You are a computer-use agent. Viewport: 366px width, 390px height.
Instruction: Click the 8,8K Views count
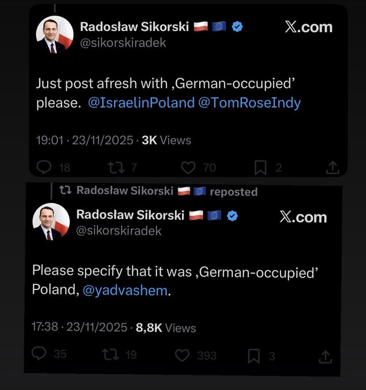[166, 327]
